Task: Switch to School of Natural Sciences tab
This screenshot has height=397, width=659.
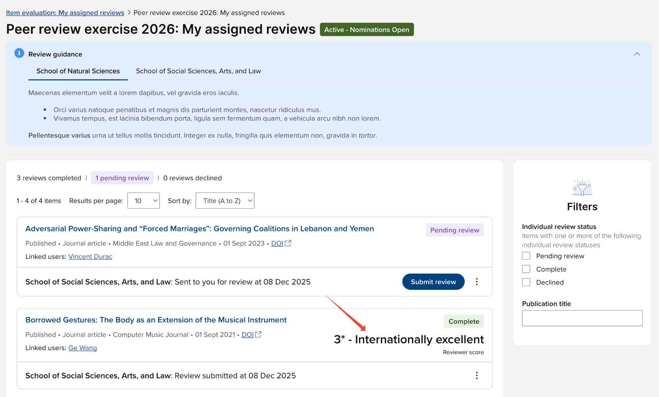Action: pyautogui.click(x=78, y=71)
